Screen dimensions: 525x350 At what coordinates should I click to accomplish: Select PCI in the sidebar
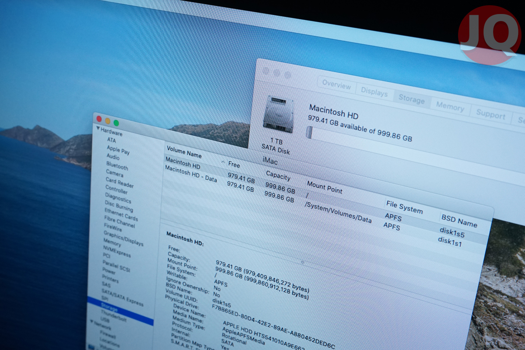tap(106, 255)
